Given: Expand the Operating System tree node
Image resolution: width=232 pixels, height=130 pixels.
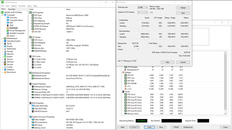Looking at the screenshot, I should (x=2, y=41).
